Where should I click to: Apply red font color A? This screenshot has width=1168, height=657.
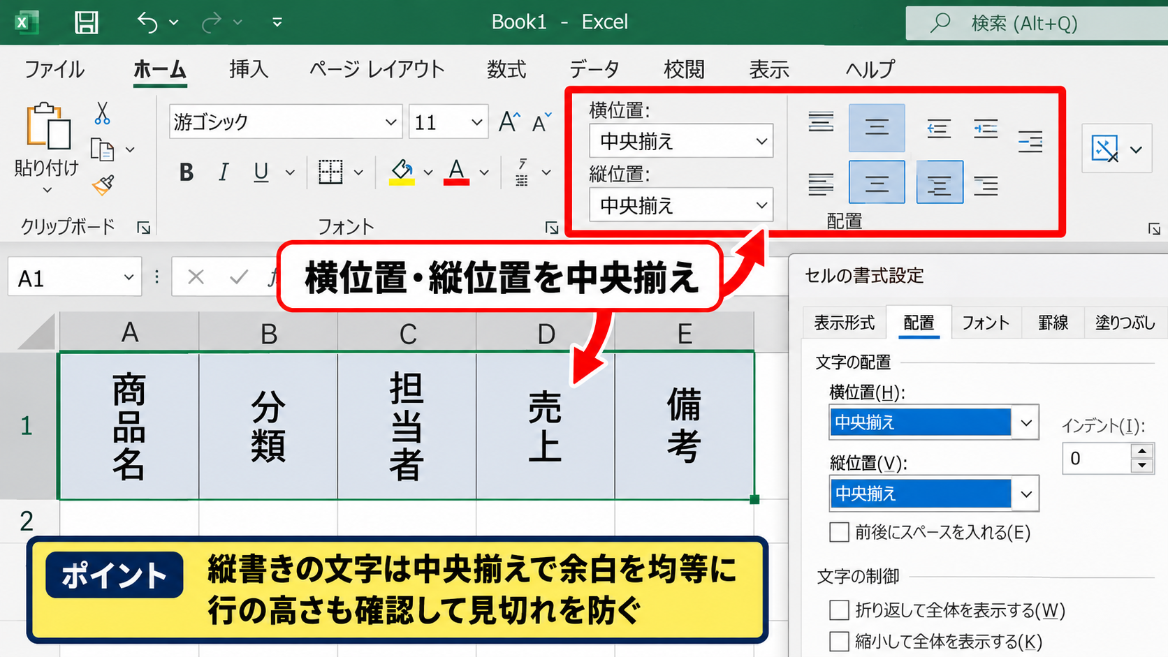pos(456,172)
